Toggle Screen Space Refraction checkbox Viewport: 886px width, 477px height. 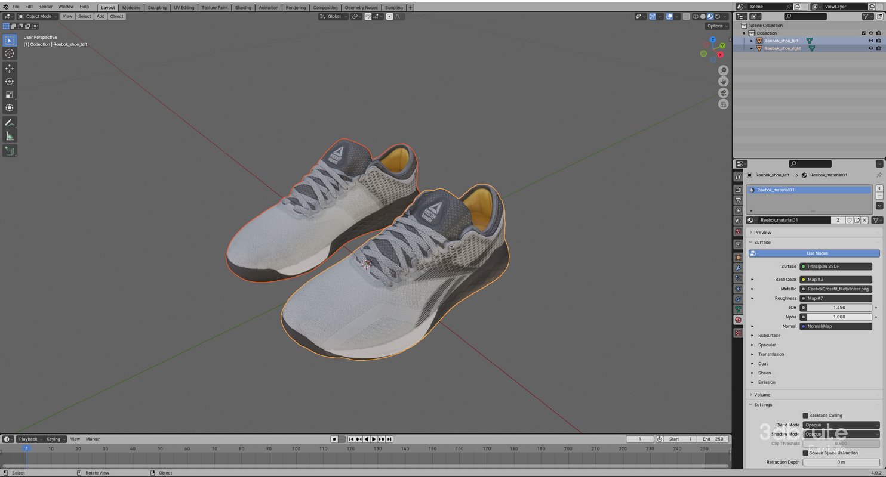805,453
